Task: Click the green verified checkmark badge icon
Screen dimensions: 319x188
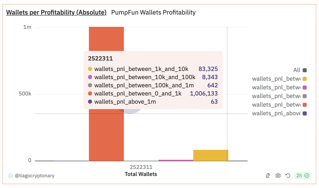Action: tap(307, 176)
